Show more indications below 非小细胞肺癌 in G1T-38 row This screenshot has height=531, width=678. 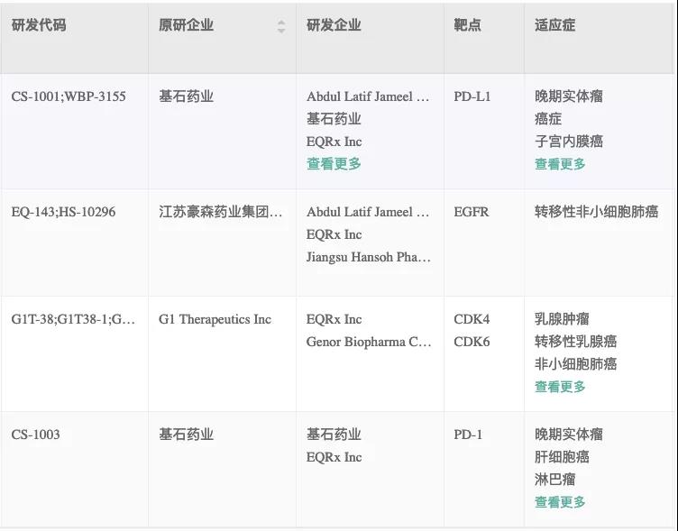(x=560, y=387)
